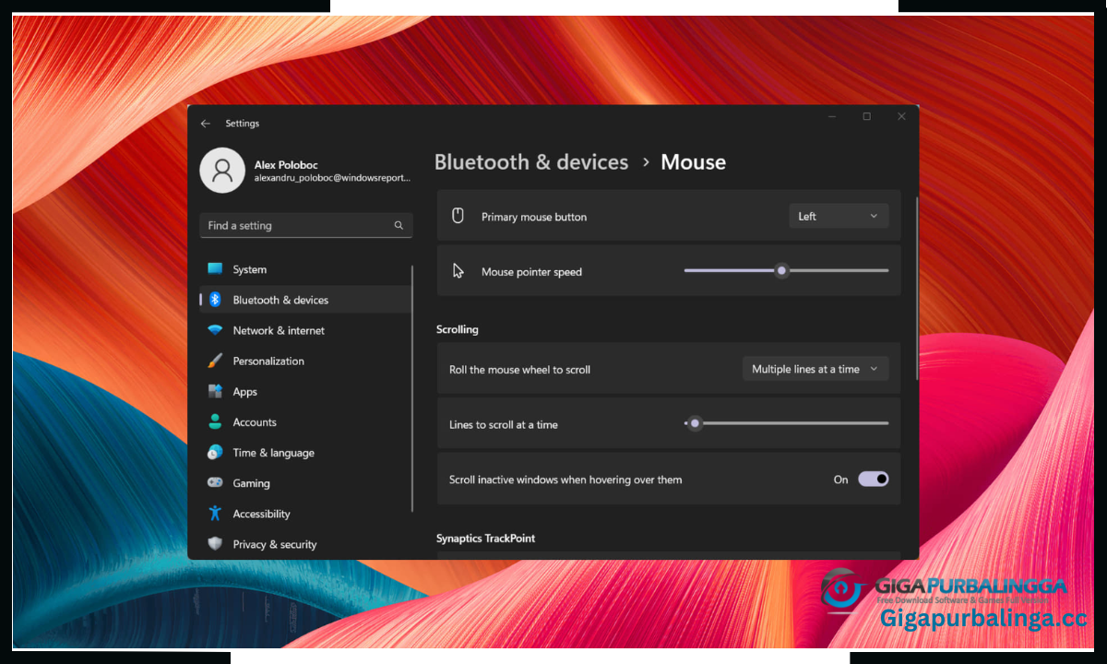Minimize the Settings window
Image resolution: width=1107 pixels, height=664 pixels.
click(832, 117)
